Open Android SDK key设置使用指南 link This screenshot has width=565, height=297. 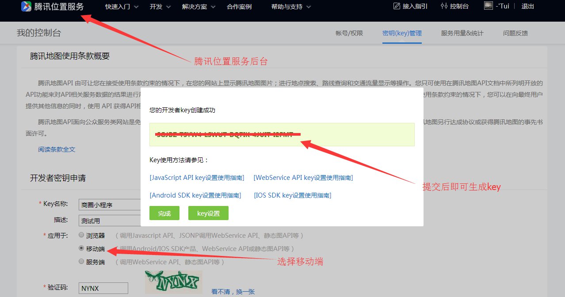[195, 195]
